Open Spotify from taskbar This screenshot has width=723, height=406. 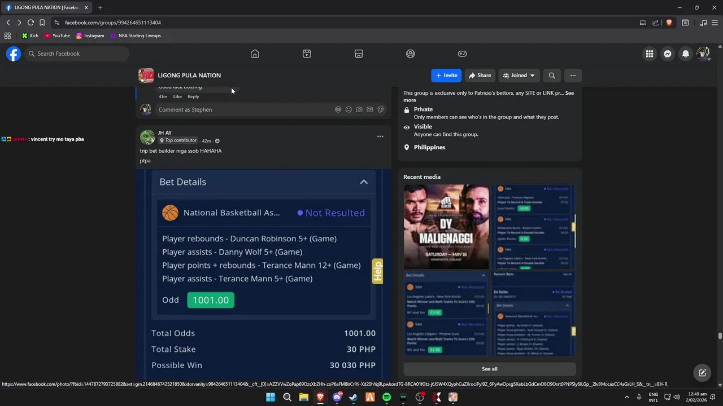coord(386,397)
